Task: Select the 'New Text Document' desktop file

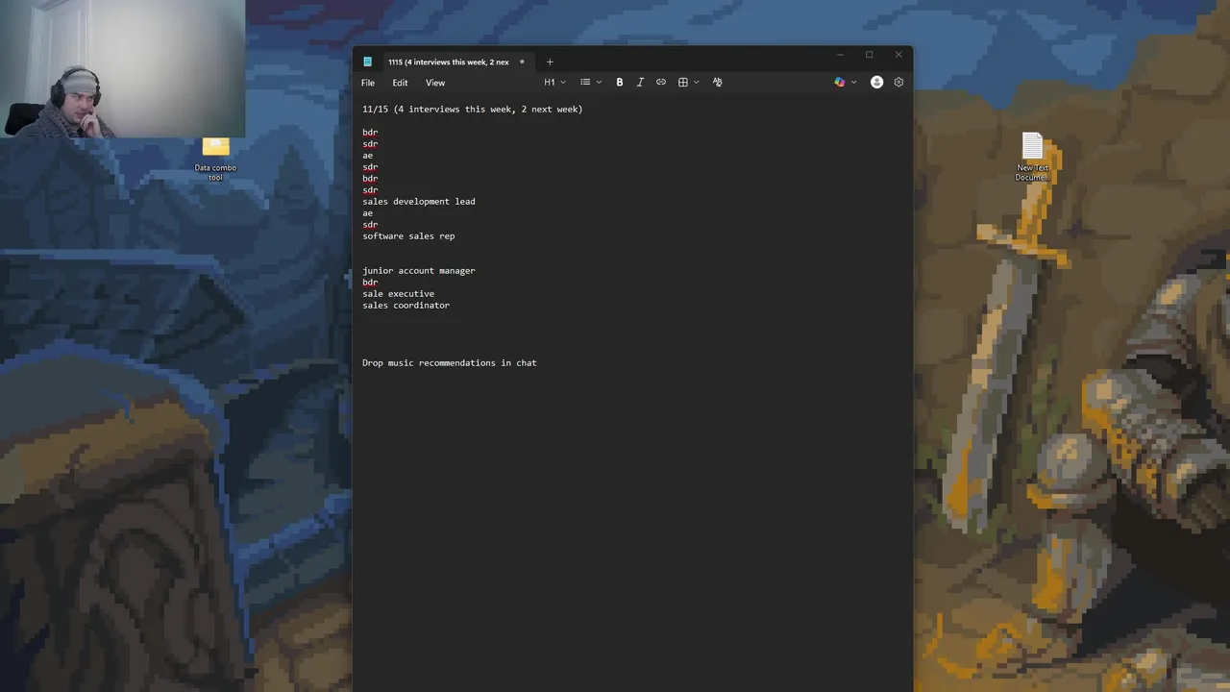Action: coord(1032,157)
